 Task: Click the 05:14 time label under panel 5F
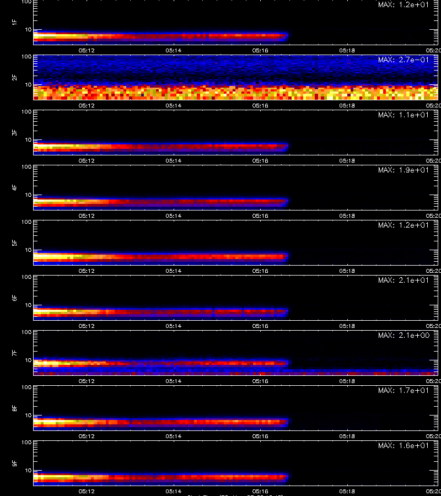(x=173, y=271)
